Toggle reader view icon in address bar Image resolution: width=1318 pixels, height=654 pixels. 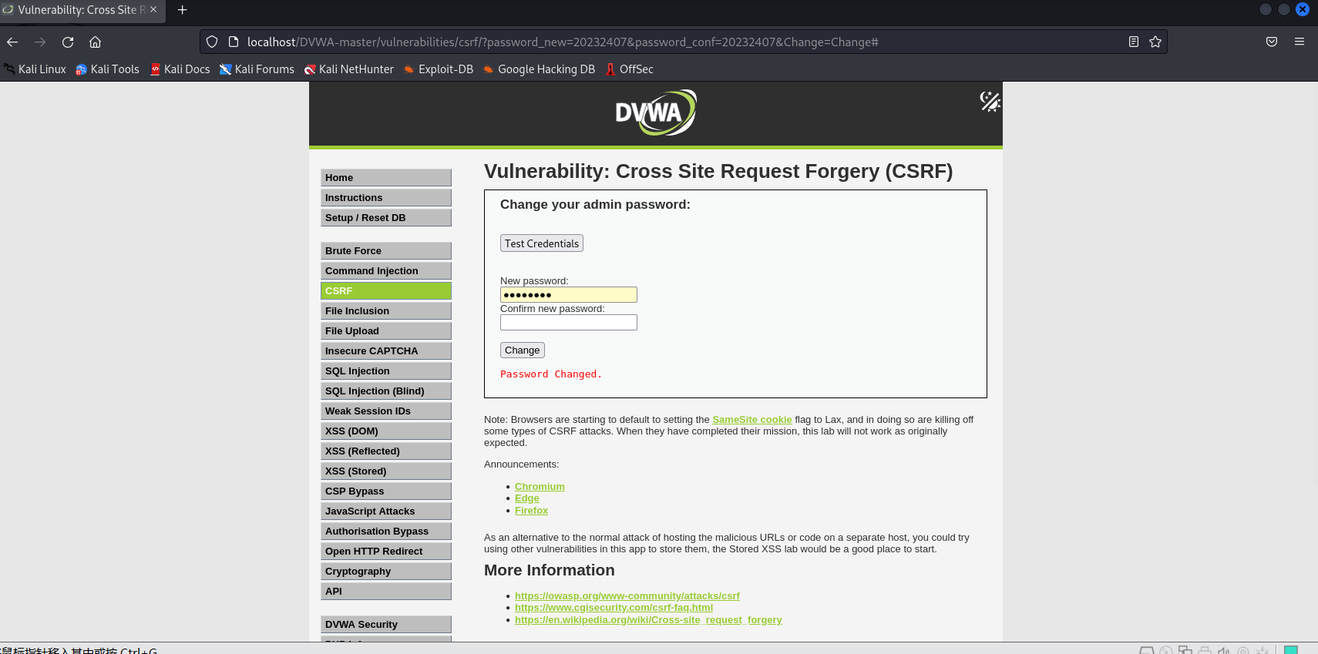[x=1133, y=42]
